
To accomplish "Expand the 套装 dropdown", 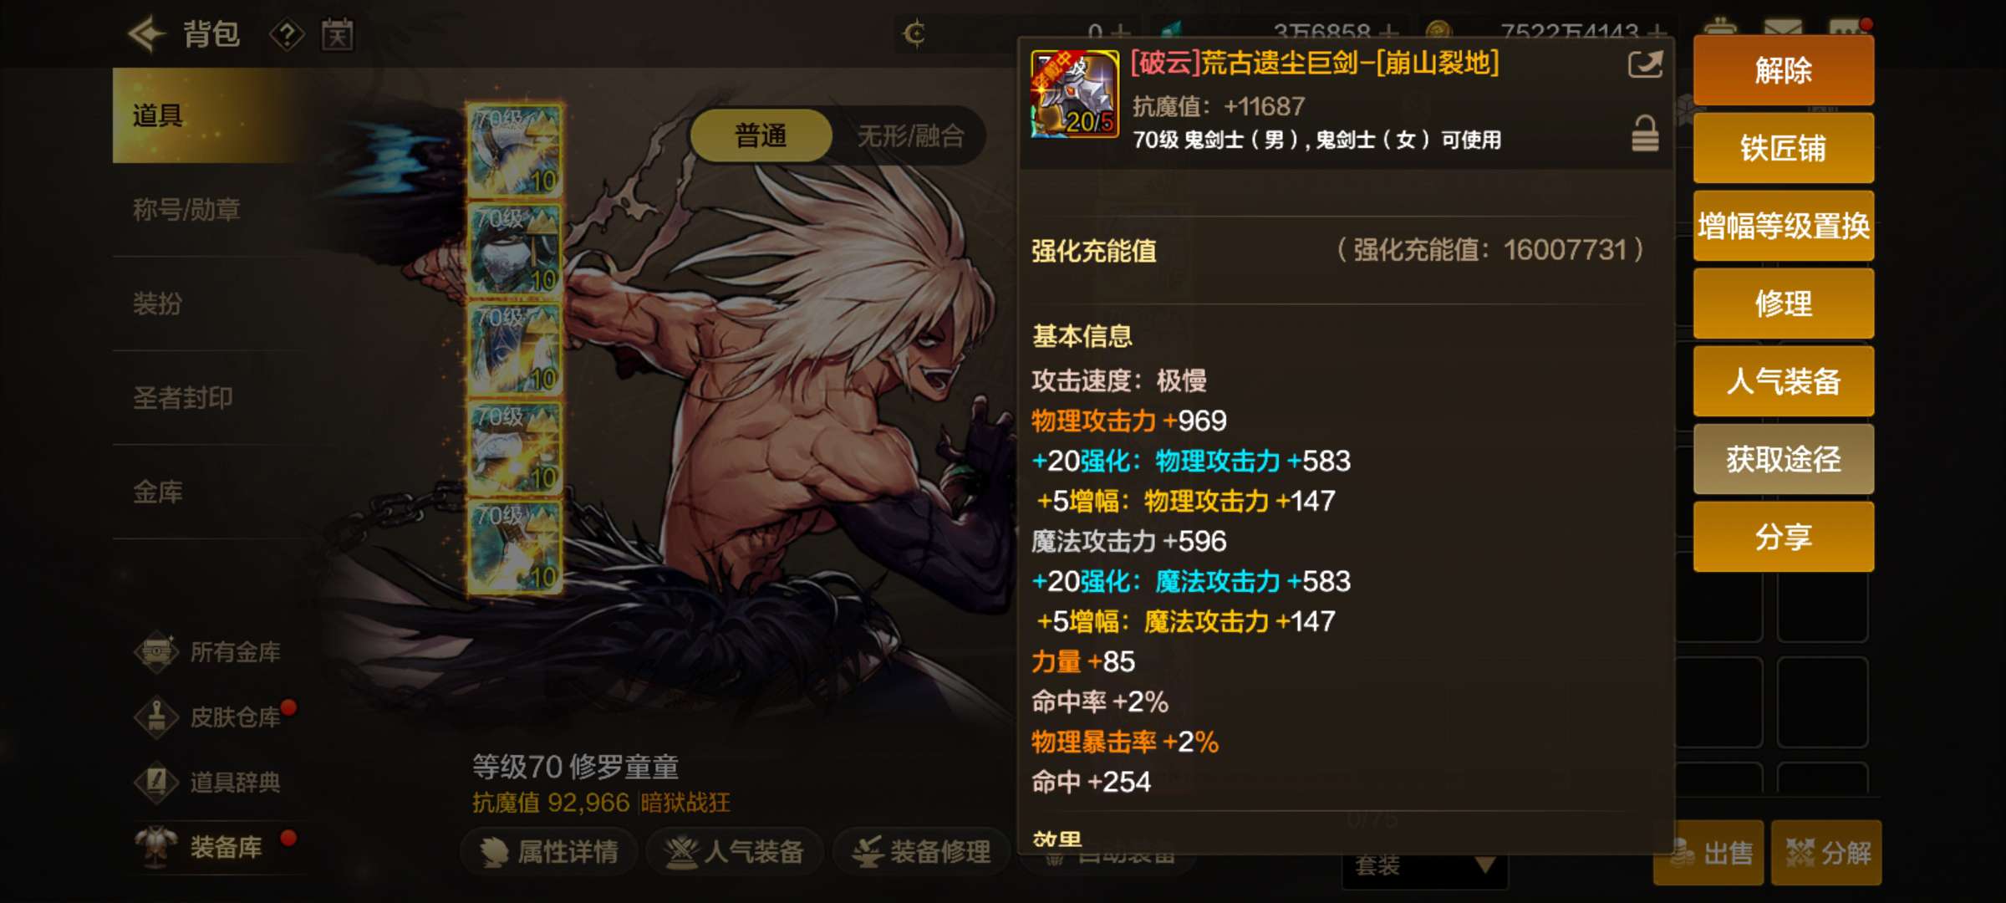I will pos(1425,865).
